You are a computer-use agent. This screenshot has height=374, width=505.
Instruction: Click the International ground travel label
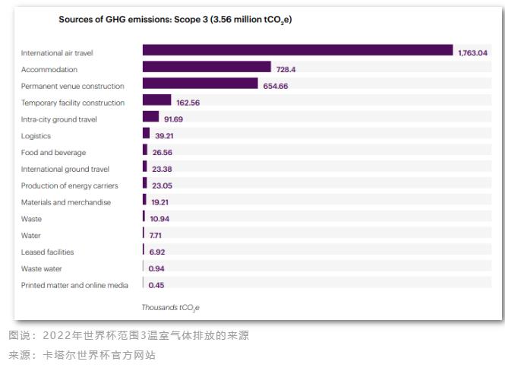65,169
